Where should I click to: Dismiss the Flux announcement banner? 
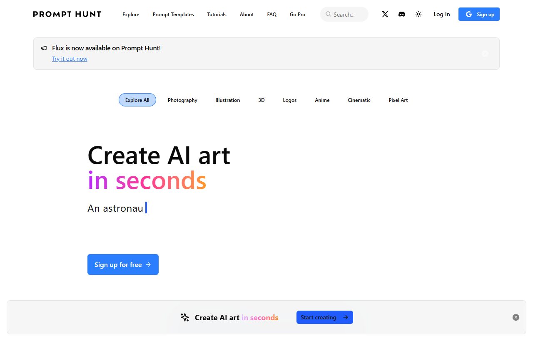(x=485, y=54)
